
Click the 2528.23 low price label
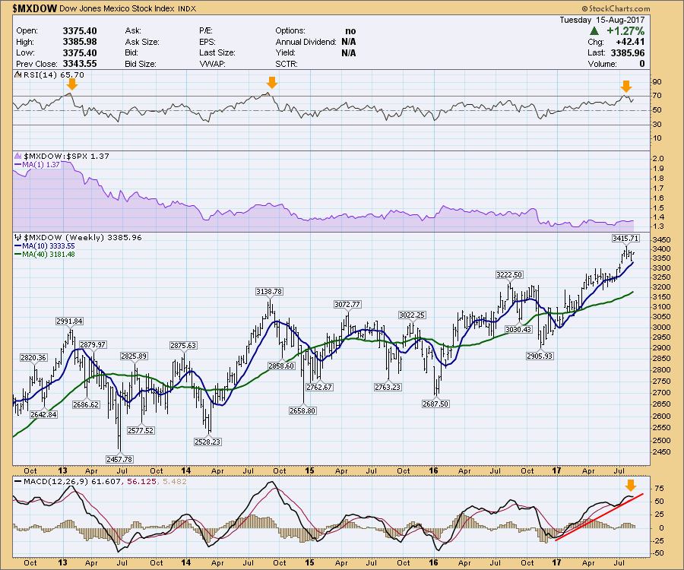[x=207, y=442]
